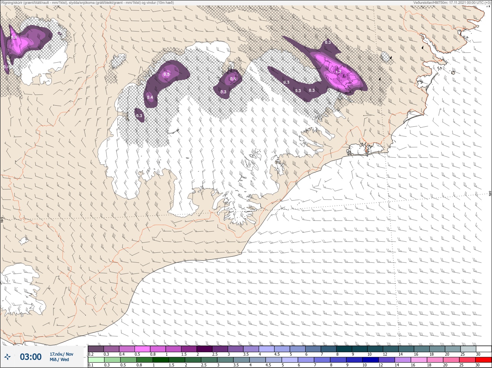This screenshot has width=492, height=368.
Task: Select the red 30 swatch, bottom legend row
Action: coord(483,360)
